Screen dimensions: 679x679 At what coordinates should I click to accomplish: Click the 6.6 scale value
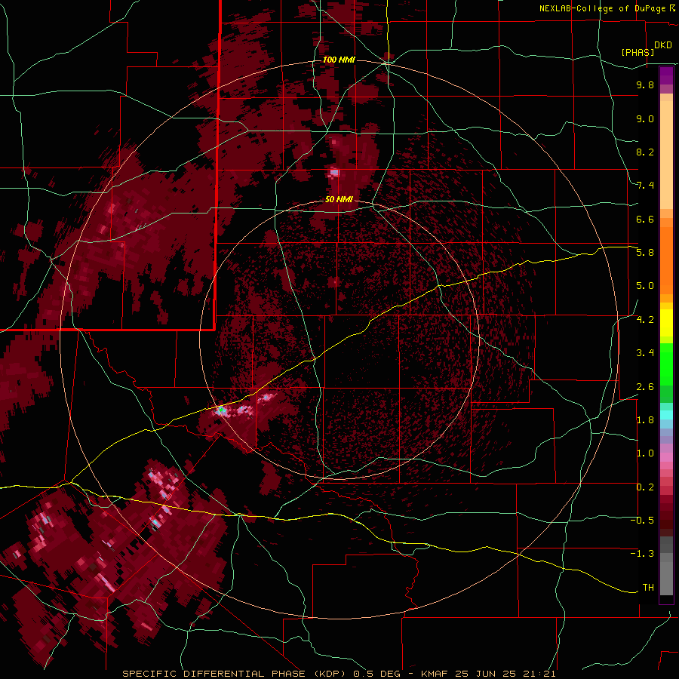click(x=645, y=219)
